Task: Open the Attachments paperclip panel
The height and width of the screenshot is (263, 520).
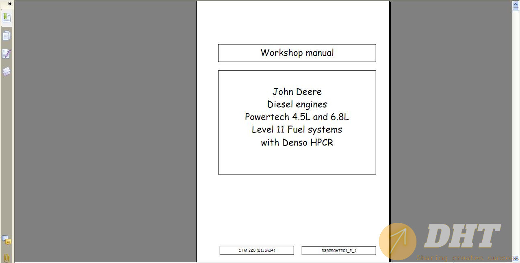Action: [x=6, y=258]
